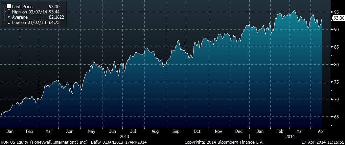This screenshot has height=145, width=345.
Task: Click the Low marker icon in legend
Action: (9, 22)
